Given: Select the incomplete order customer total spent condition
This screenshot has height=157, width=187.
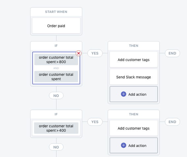Looking at the screenshot, I should (56, 77).
